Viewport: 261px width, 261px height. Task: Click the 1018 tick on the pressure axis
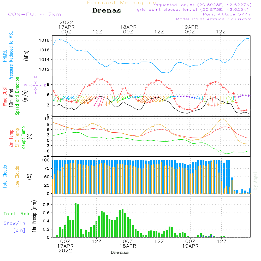[44, 40]
